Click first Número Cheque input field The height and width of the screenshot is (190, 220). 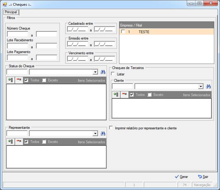tap(18, 34)
